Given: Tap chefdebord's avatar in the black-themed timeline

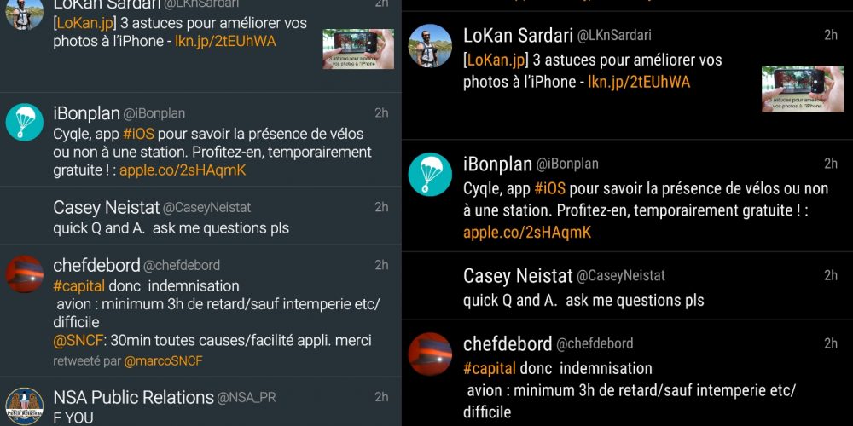Looking at the screenshot, I should pos(430,354).
